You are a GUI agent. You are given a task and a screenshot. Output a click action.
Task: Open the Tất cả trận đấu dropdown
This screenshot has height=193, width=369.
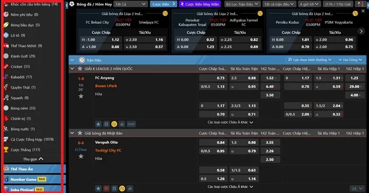(x=279, y=4)
